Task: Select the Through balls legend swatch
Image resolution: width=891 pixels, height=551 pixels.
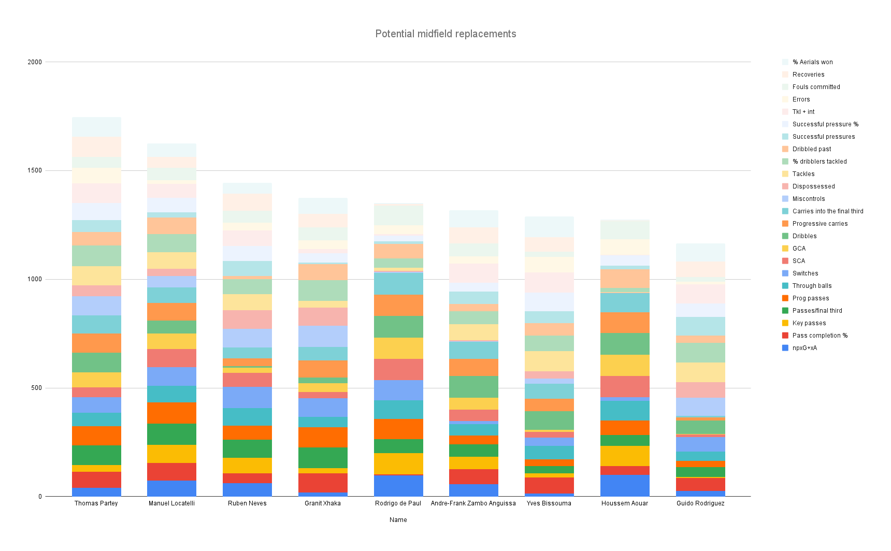Action: tap(785, 286)
